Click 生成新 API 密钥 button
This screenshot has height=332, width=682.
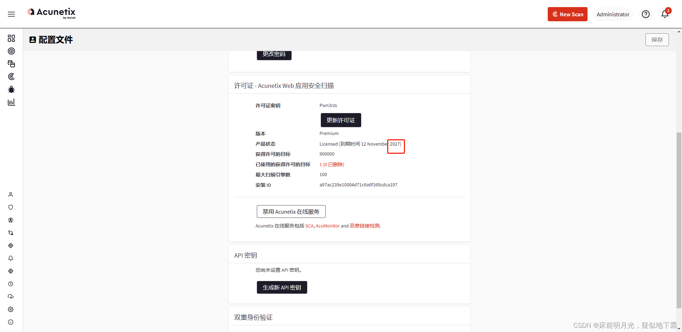pos(282,287)
